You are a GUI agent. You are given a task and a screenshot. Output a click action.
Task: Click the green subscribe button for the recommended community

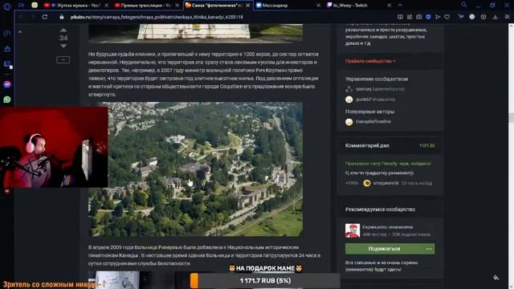(x=384, y=249)
